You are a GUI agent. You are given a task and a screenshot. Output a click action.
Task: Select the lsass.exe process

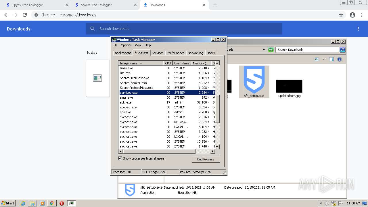click(167, 68)
